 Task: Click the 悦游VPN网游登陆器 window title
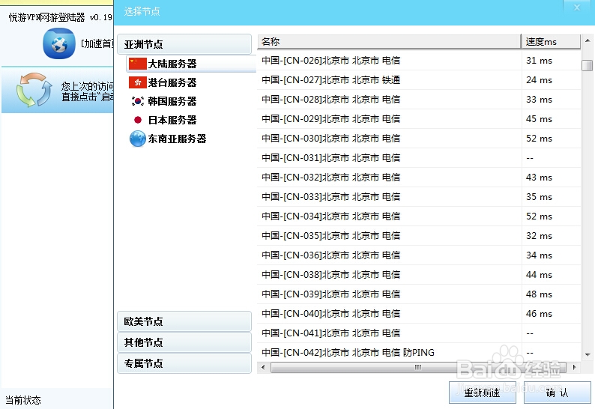coord(61,17)
